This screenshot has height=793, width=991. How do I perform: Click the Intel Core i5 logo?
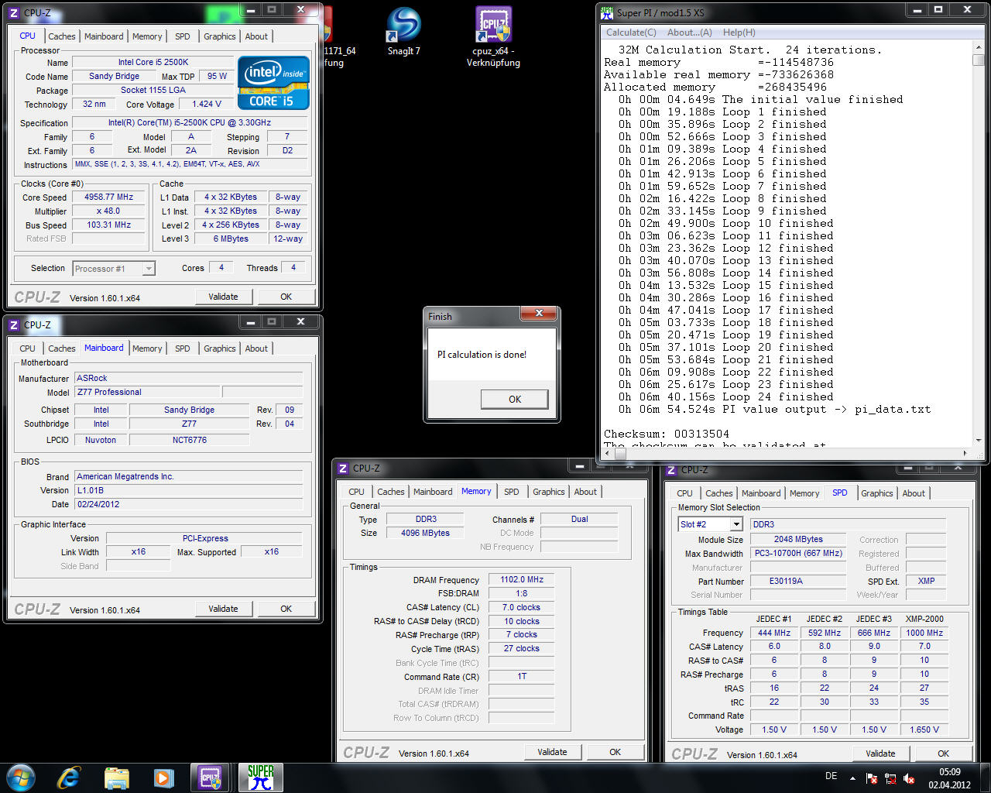(x=273, y=82)
